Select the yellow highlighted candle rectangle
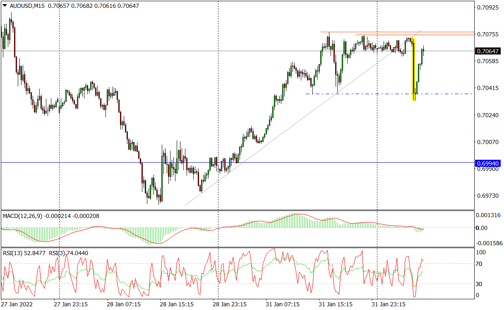 (413, 69)
